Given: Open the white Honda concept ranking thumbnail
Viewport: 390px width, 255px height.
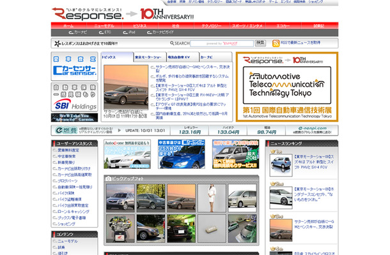Looking at the screenshot, I should (x=281, y=198).
